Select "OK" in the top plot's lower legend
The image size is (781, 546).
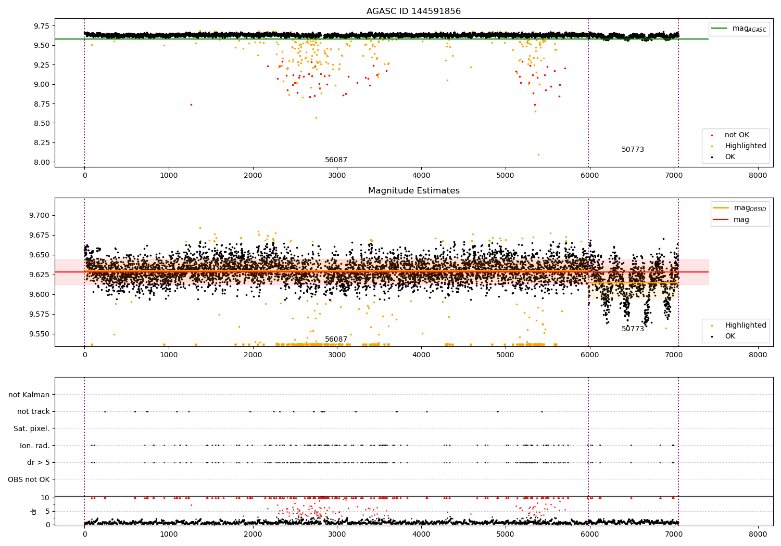click(730, 157)
